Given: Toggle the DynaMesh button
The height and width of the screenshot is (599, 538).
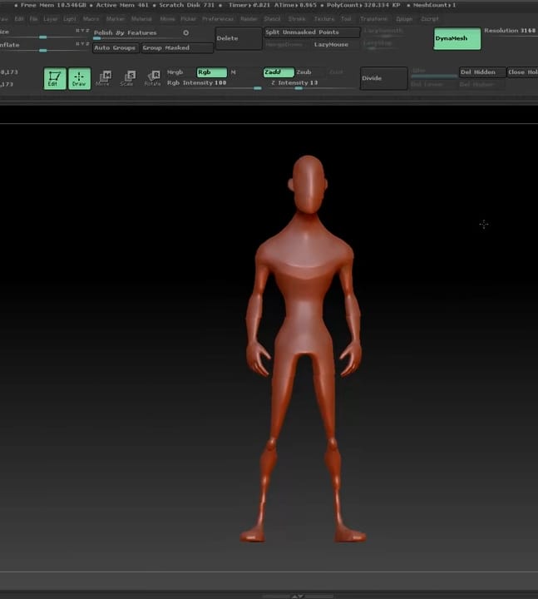Looking at the screenshot, I should coord(457,38).
